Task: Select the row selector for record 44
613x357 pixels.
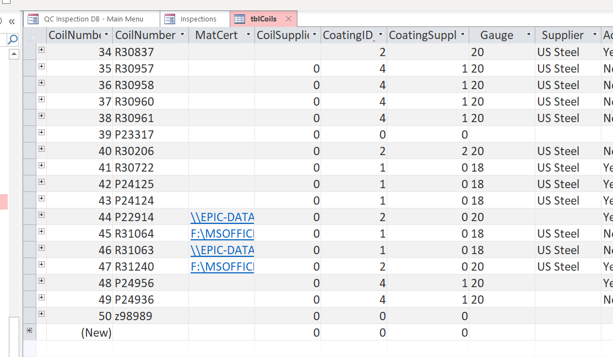Action: tap(30, 217)
